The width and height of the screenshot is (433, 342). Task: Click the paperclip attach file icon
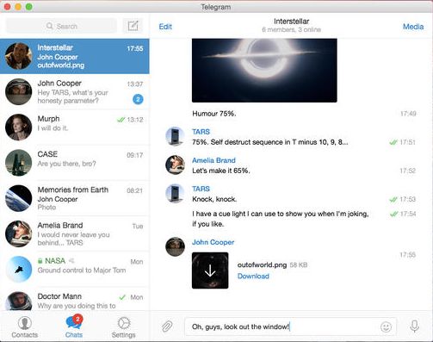pos(167,326)
